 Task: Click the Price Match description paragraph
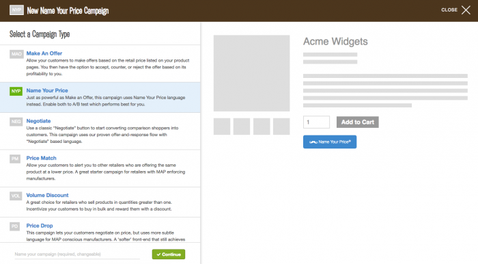click(105, 172)
